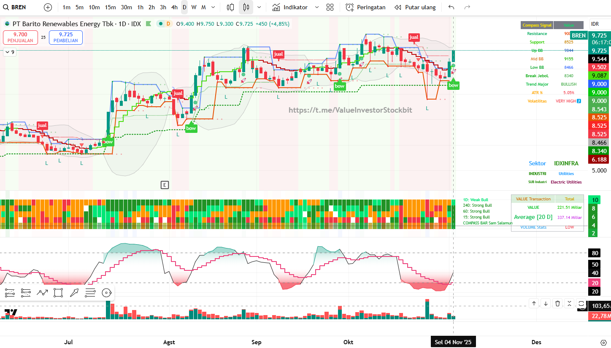Open the Indikator panel
The image size is (611, 348).
tap(290, 7)
